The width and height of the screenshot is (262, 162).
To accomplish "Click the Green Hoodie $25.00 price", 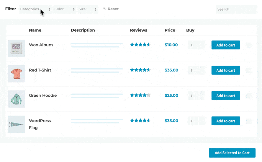I will (x=171, y=95).
